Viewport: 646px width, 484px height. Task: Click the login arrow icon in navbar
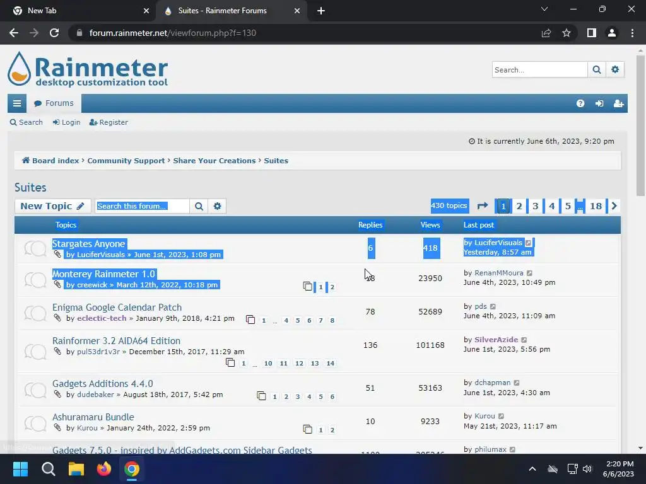[599, 104]
